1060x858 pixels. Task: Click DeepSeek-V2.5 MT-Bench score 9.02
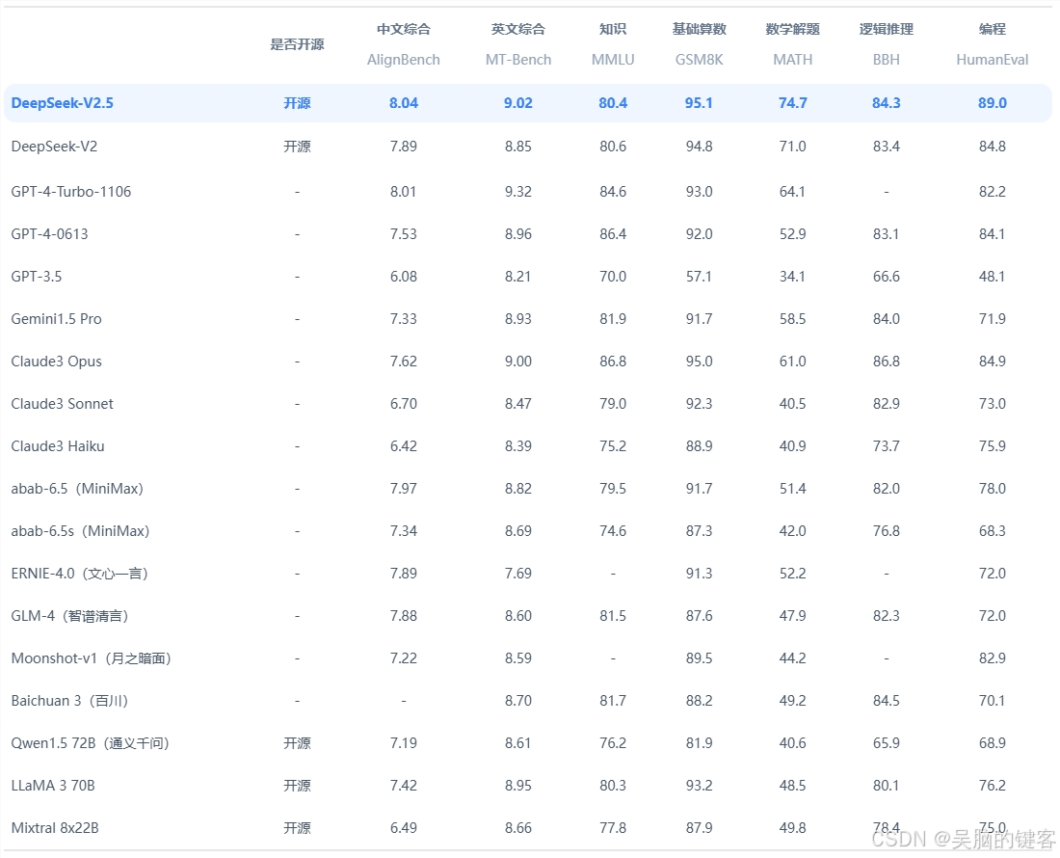518,103
